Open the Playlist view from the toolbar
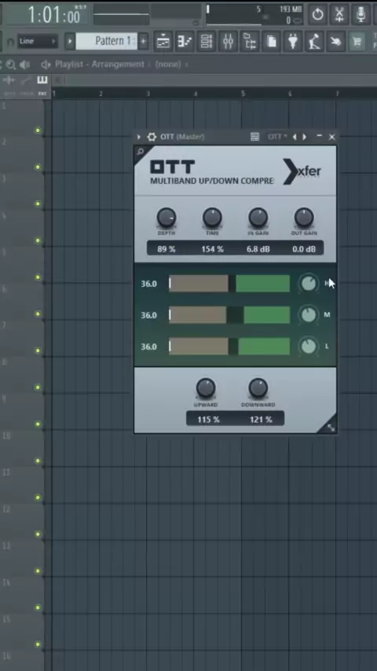Screen dimensions: 377x671 [x=163, y=42]
